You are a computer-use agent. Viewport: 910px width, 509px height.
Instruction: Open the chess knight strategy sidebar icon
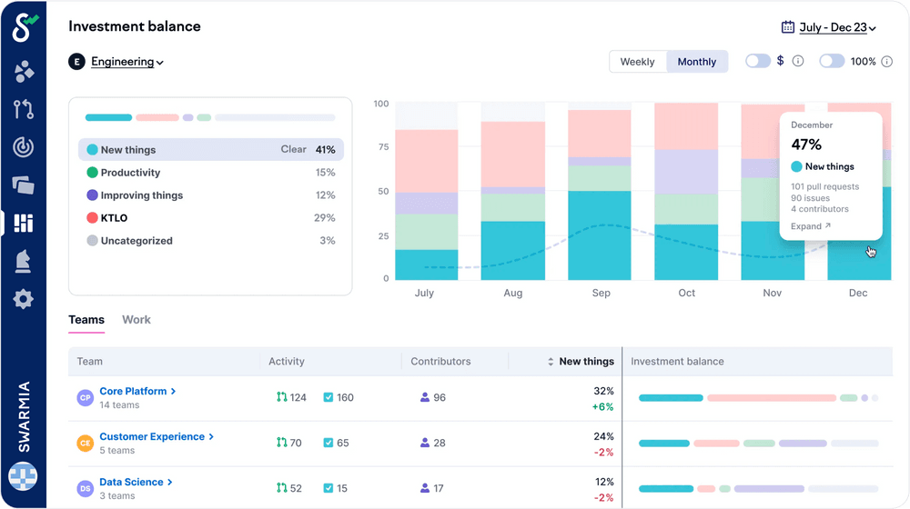pyautogui.click(x=24, y=261)
